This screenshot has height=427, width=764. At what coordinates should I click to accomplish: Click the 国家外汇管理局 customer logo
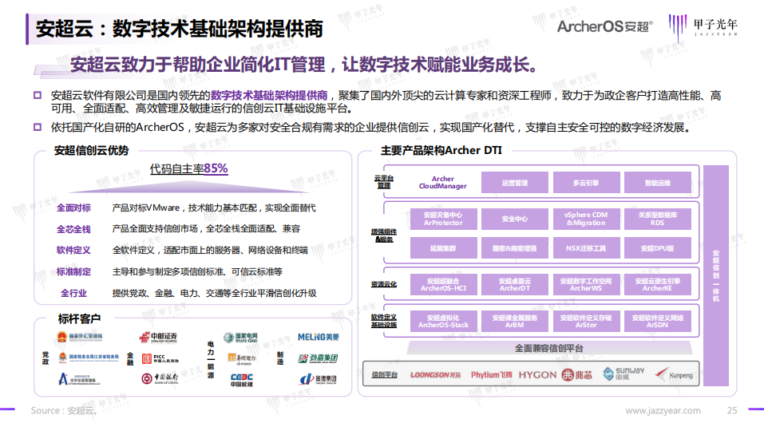(x=79, y=337)
